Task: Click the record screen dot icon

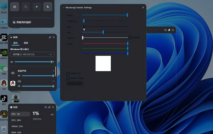Action: click(x=37, y=7)
